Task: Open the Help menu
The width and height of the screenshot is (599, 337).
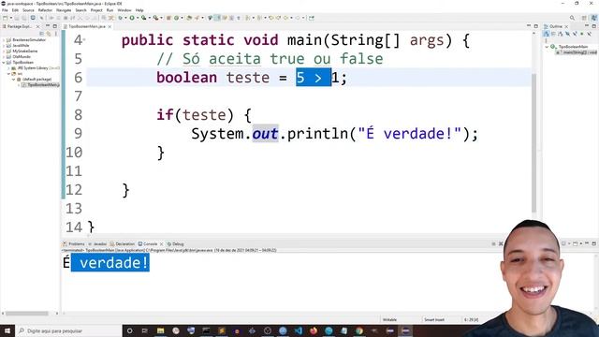Action: pos(139,10)
